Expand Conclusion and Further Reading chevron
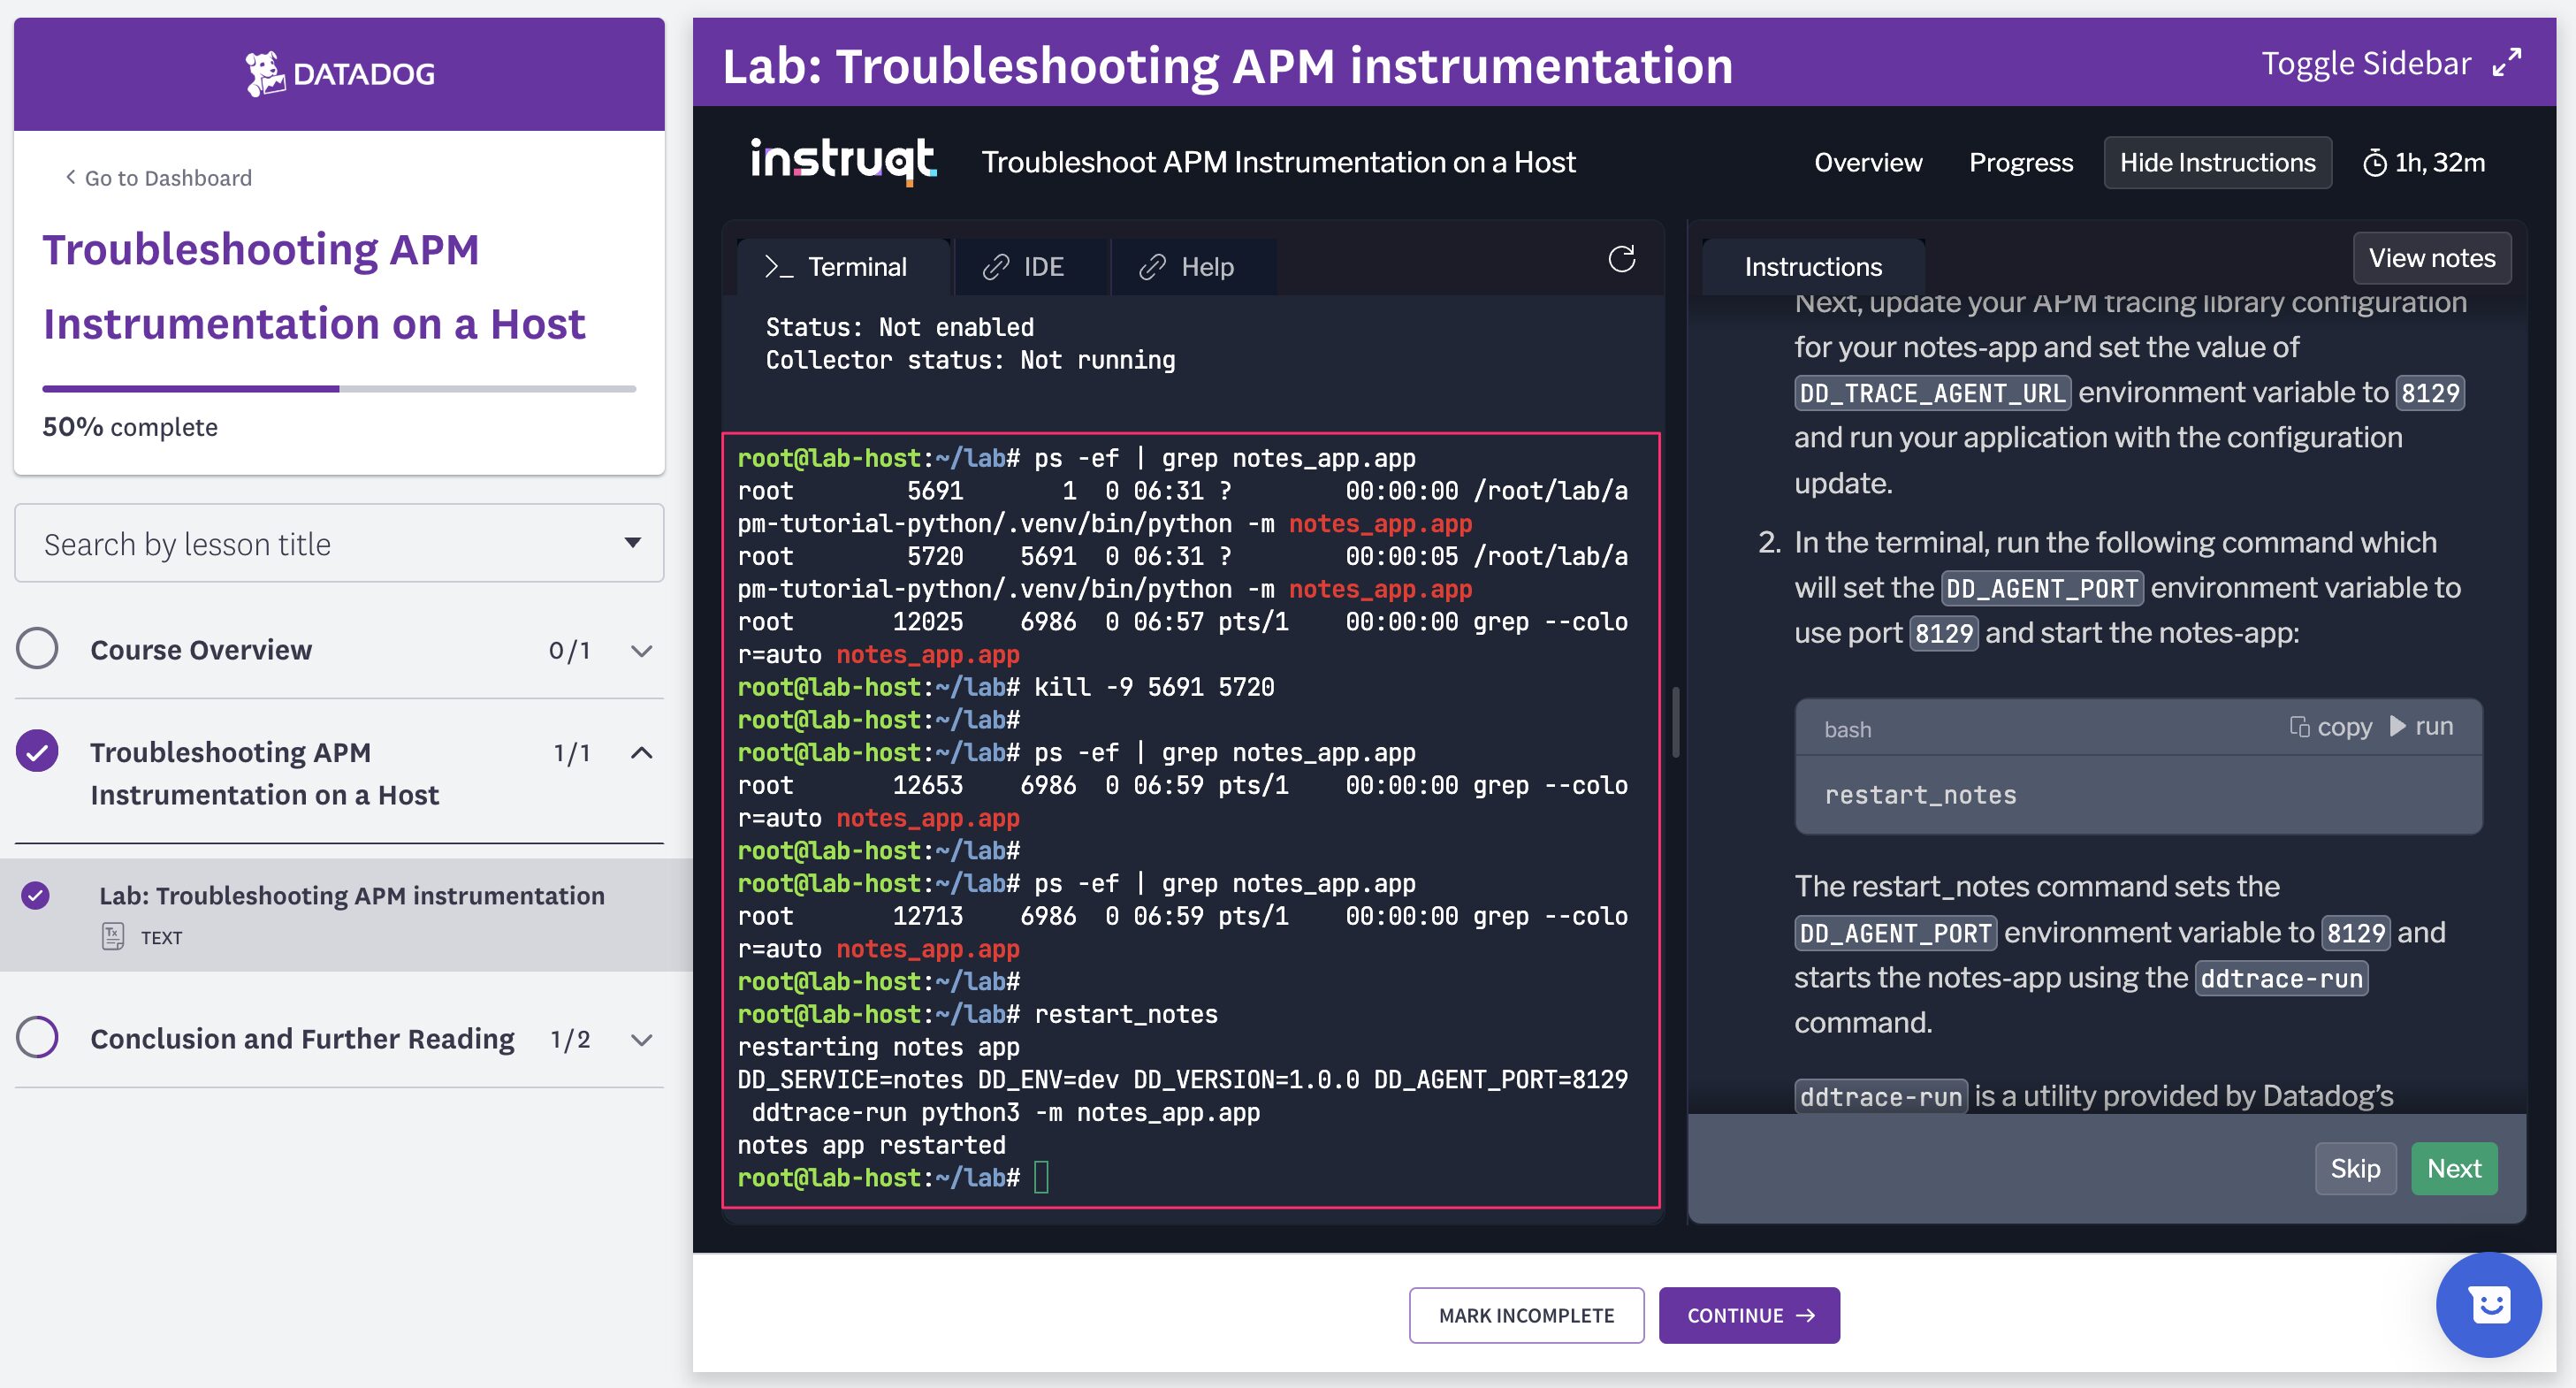2576x1388 pixels. click(x=642, y=1040)
